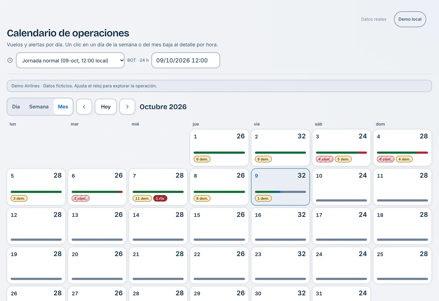Click flight count 24 on day 17
Viewport: 439px width, 301px height.
363,215
